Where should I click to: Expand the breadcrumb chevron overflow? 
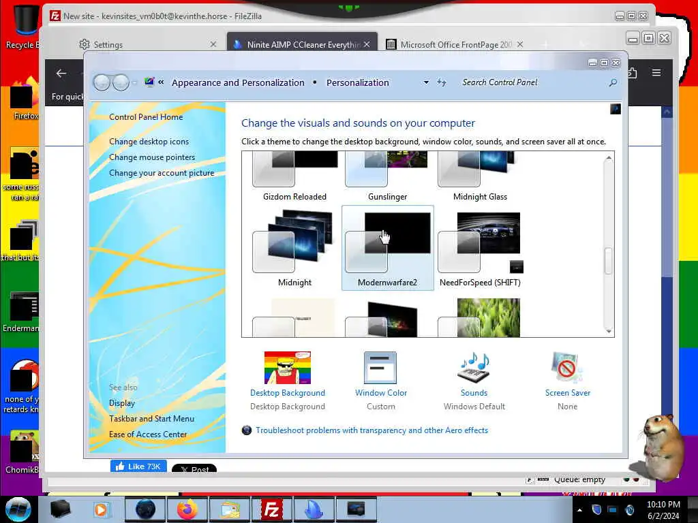point(161,82)
